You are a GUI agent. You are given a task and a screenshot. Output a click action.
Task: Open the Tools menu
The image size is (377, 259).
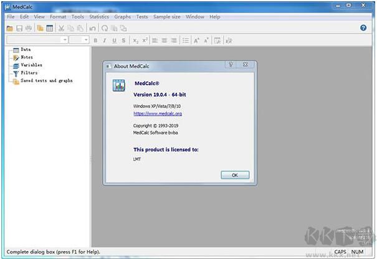point(78,17)
